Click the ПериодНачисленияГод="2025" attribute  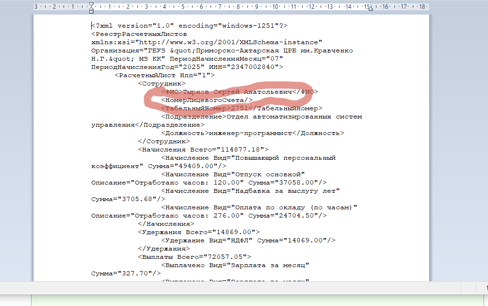(148, 67)
